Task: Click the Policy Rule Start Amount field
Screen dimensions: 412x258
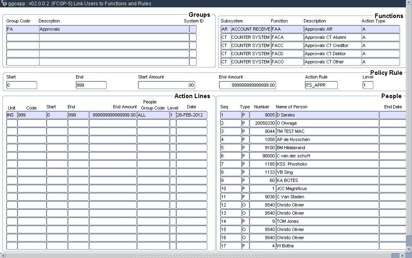Action: pos(166,85)
